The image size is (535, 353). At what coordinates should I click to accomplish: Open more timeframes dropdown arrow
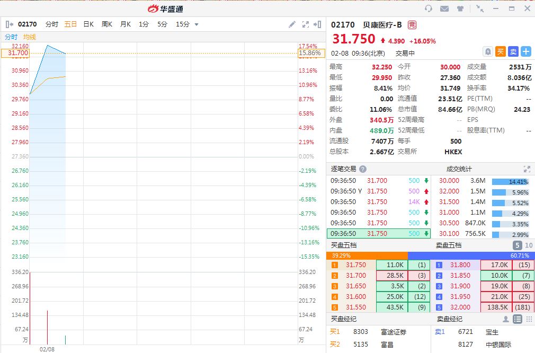pos(197,24)
